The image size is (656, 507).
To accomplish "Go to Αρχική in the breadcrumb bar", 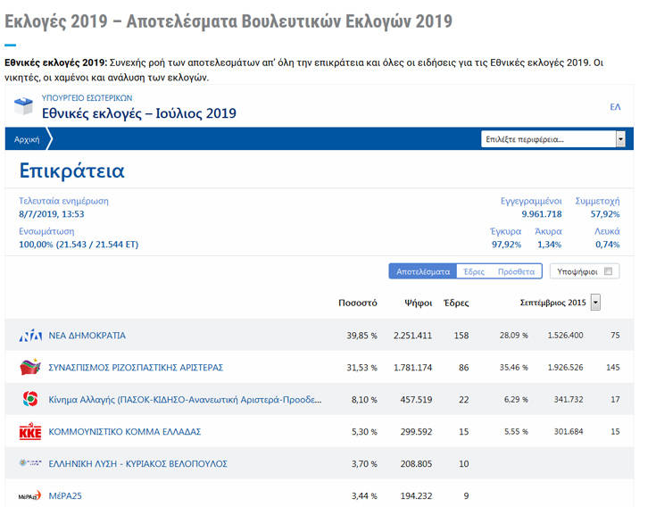I will (x=27, y=139).
